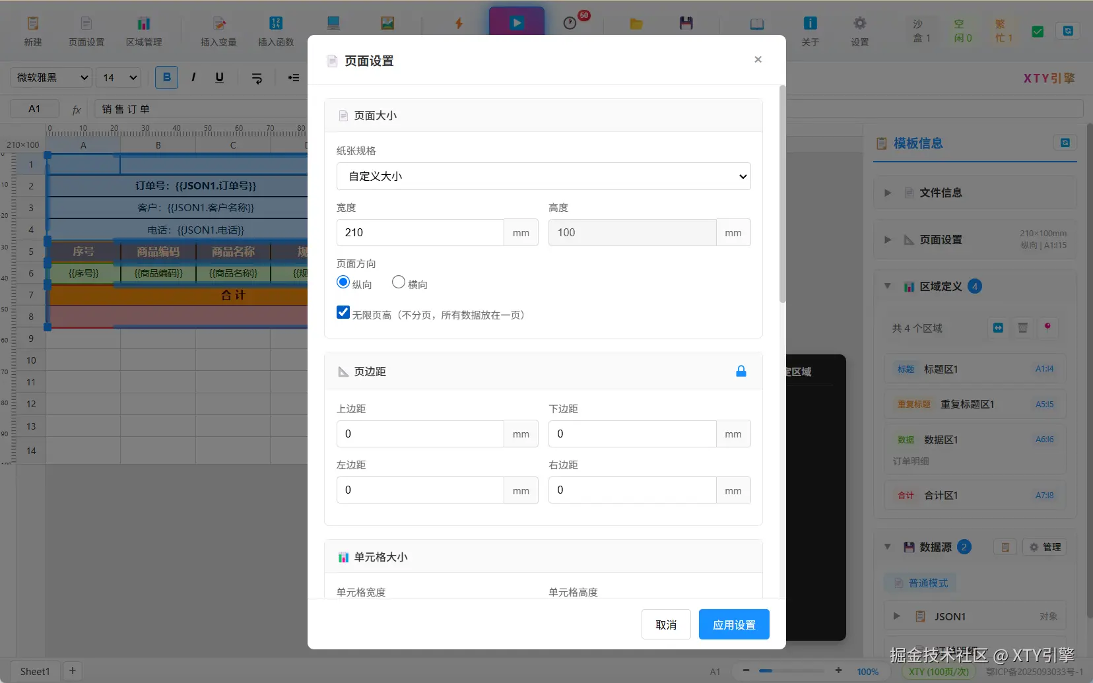Click the lock icon in the 页边距 header

click(x=741, y=372)
